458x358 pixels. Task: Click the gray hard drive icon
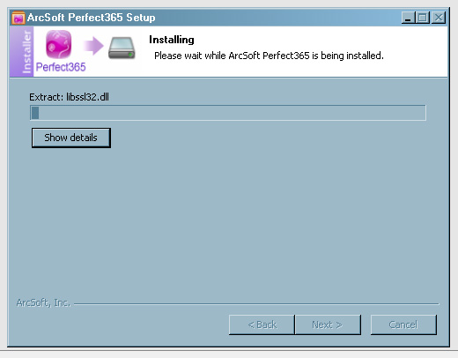122,48
